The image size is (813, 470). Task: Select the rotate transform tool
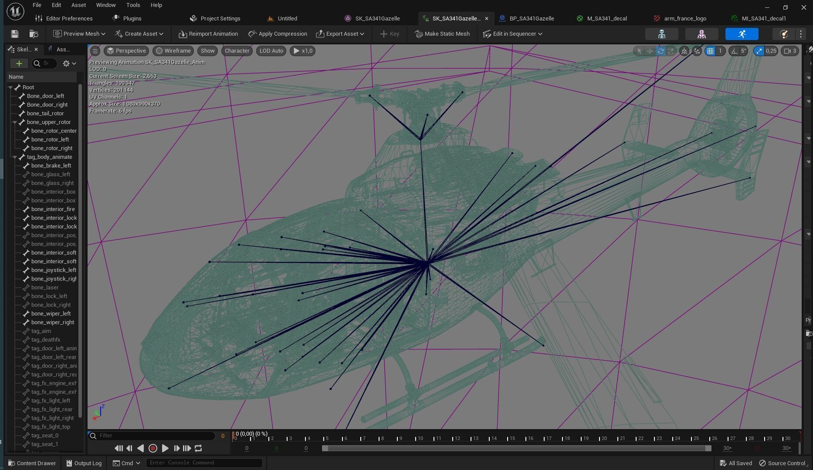[x=661, y=51]
